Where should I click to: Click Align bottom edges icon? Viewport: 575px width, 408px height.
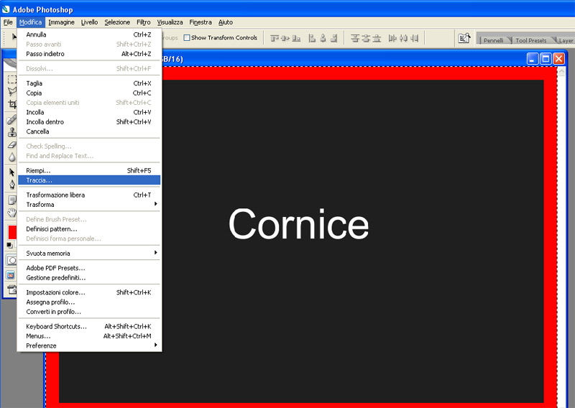[x=296, y=38]
